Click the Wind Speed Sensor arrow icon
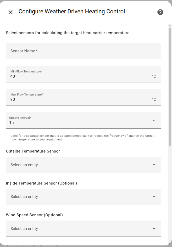The width and height of the screenshot is (172, 247). (x=154, y=229)
